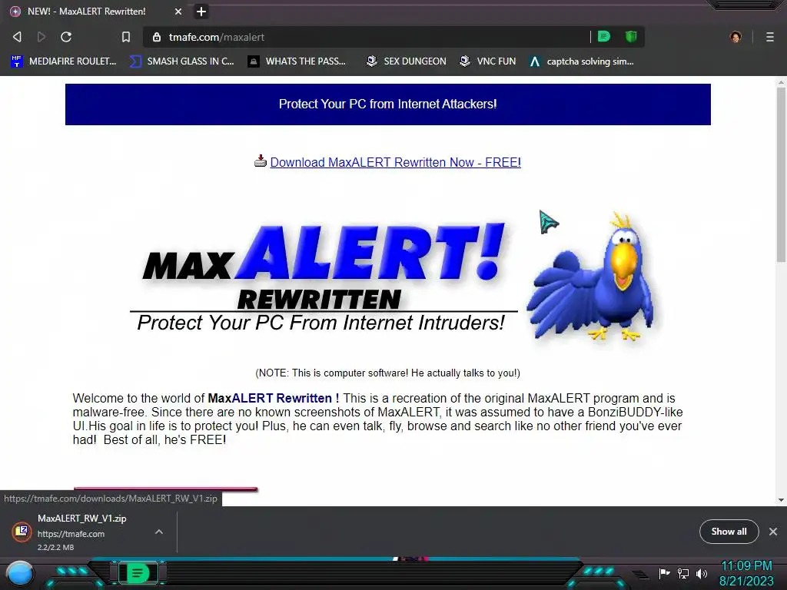Click the Show all downloads button
This screenshot has width=787, height=590.
coord(729,532)
